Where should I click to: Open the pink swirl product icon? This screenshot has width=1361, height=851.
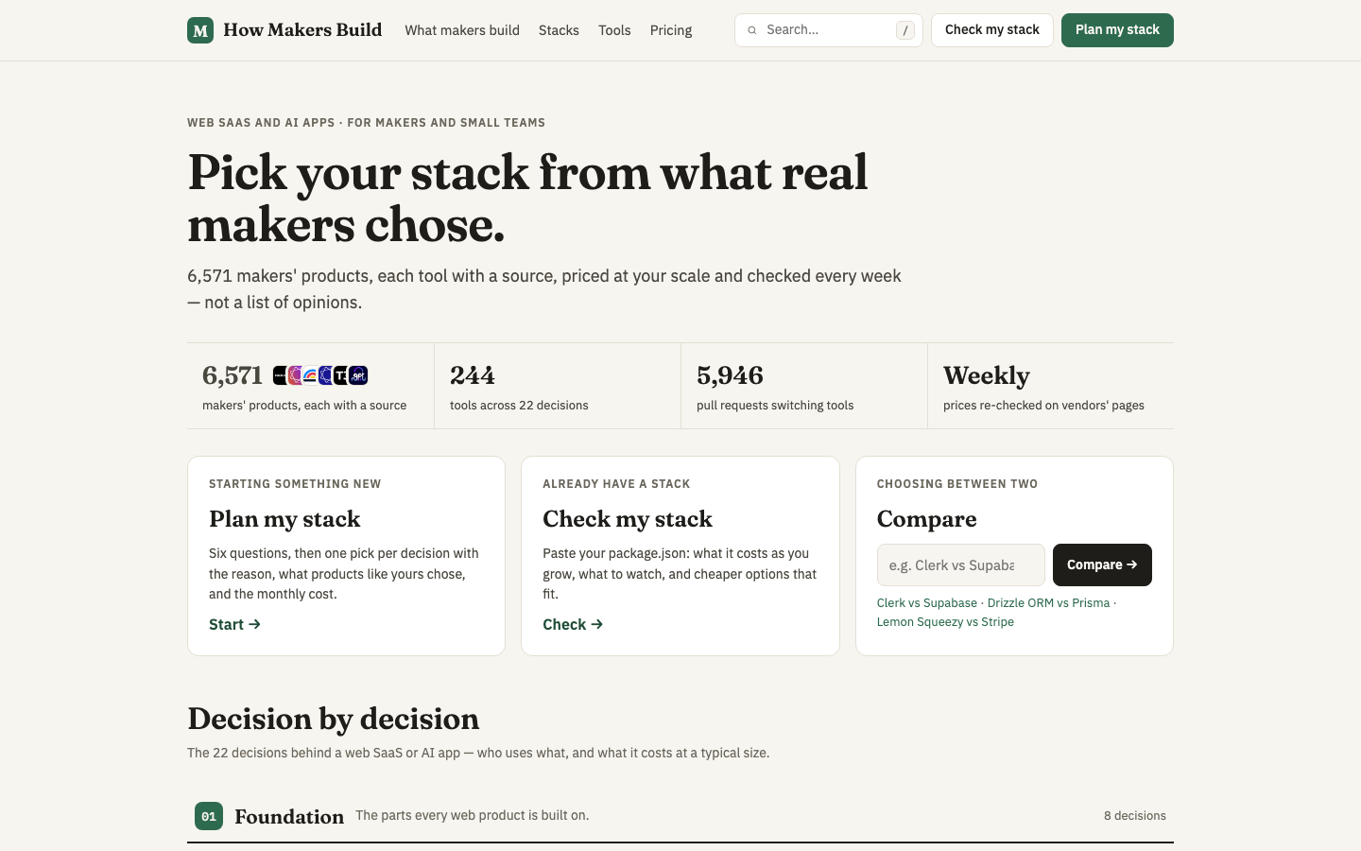(x=295, y=375)
